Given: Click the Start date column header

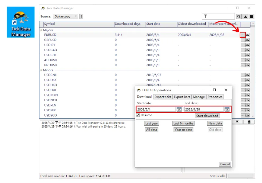Looking at the screenshot, I should click(x=161, y=24).
